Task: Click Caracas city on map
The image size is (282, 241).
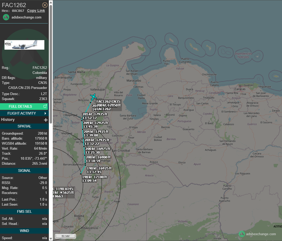Action: [x=240, y=89]
